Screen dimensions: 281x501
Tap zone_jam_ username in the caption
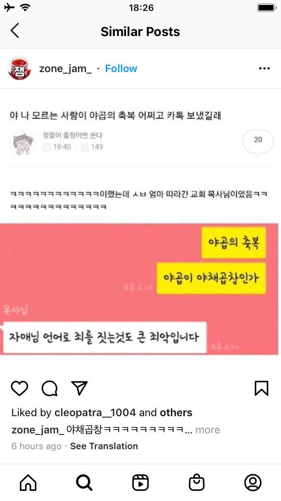pos(37,430)
